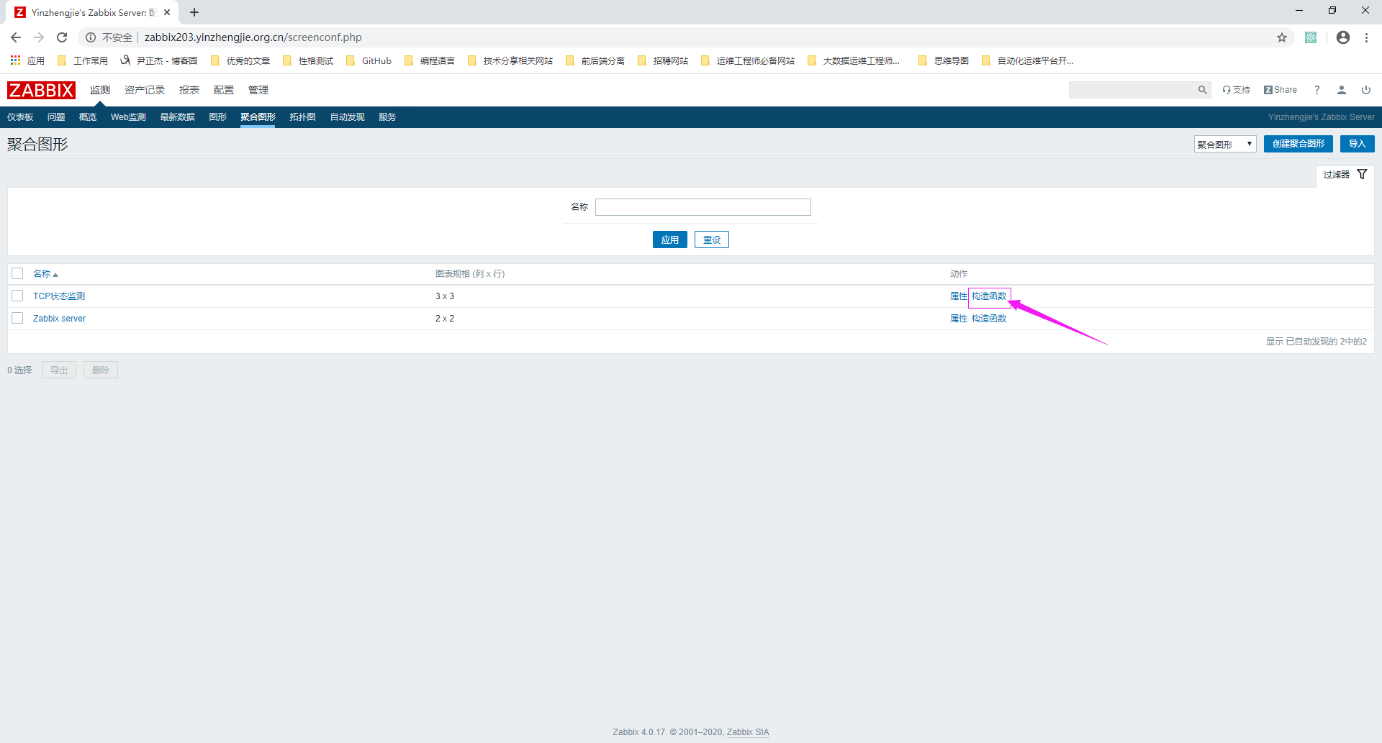Open the 编程语言 bookmark folder

(x=430, y=60)
